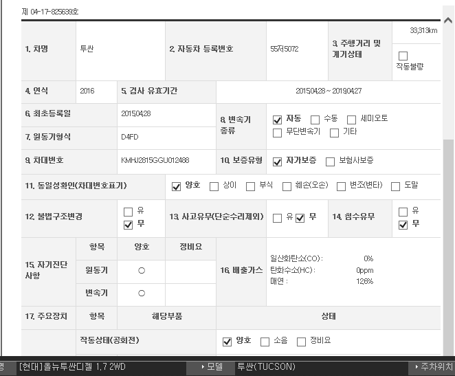
Task: Check the 작동불량 checkbox under mileage
Action: 403,56
